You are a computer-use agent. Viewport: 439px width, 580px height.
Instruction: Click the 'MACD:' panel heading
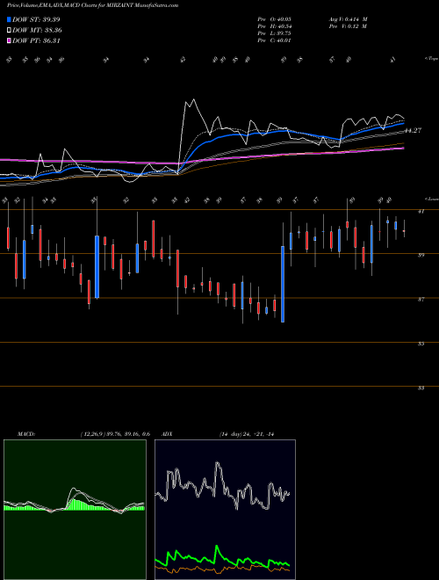click(x=26, y=434)
